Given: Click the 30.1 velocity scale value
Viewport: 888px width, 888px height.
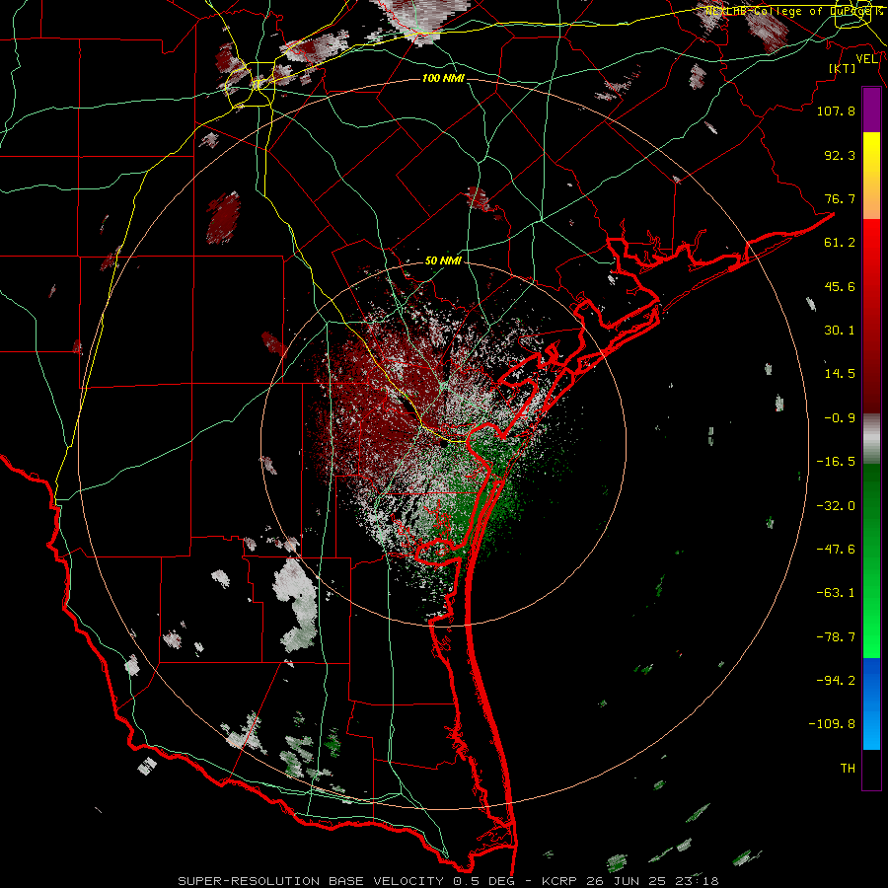Looking at the screenshot, I should tap(840, 331).
